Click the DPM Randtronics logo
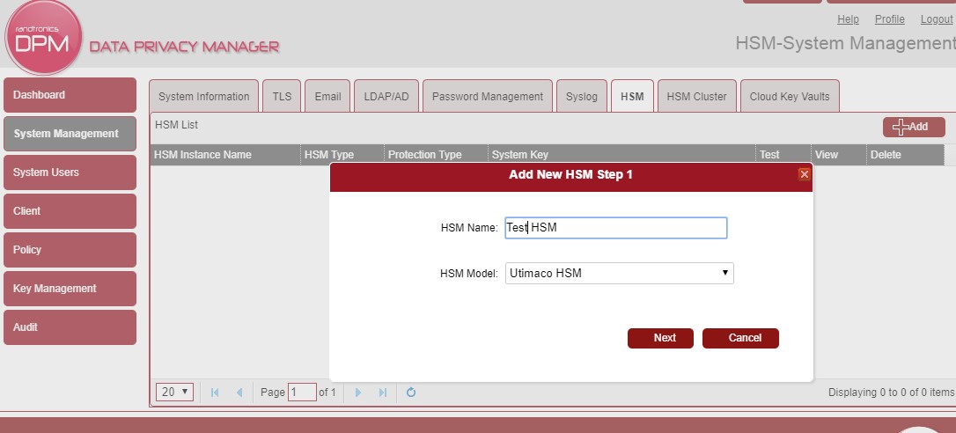 [43, 38]
